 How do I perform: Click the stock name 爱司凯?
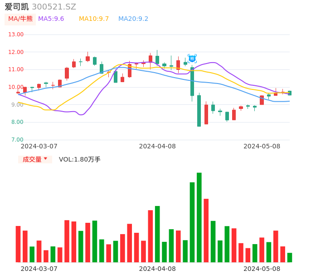tap(17, 7)
